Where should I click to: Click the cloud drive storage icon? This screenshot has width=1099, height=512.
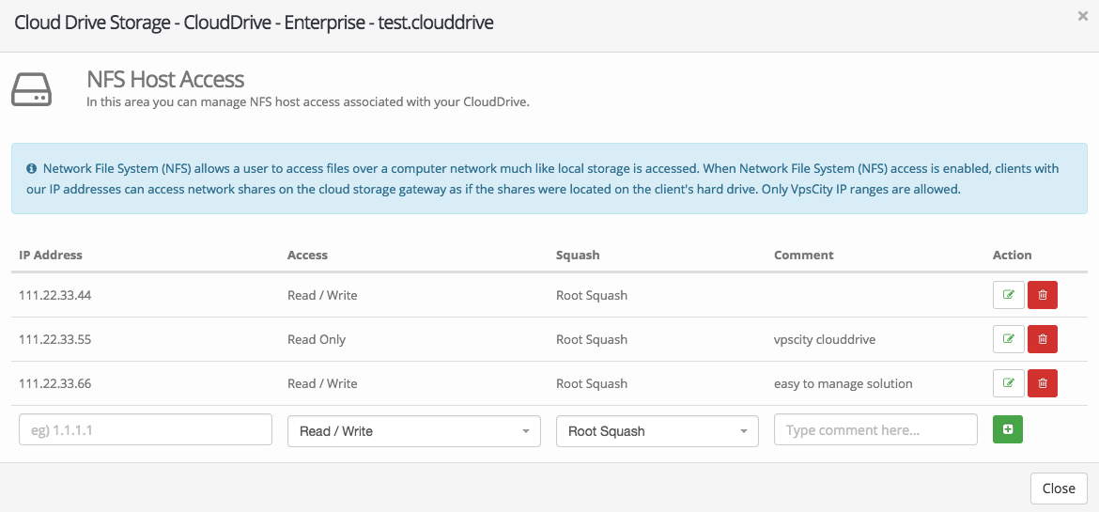tap(31, 89)
